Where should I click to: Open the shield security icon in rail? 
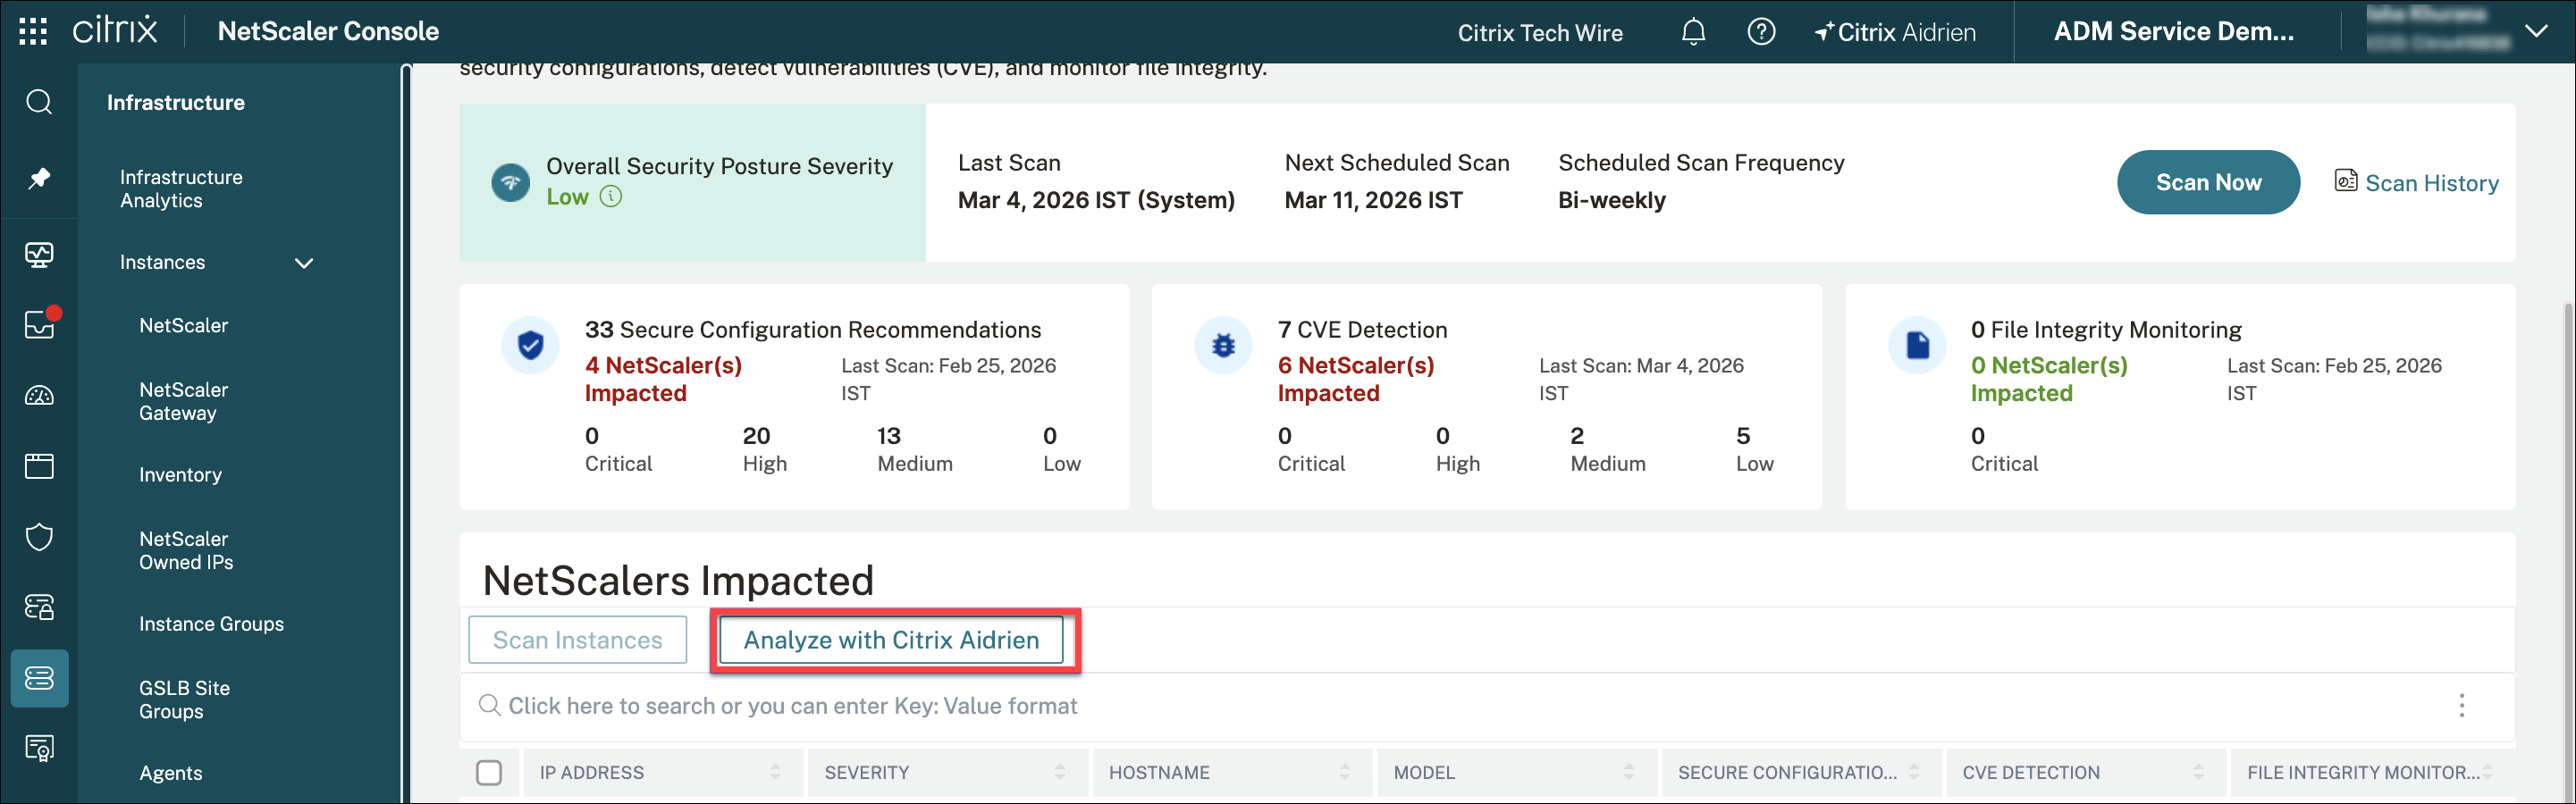point(39,537)
